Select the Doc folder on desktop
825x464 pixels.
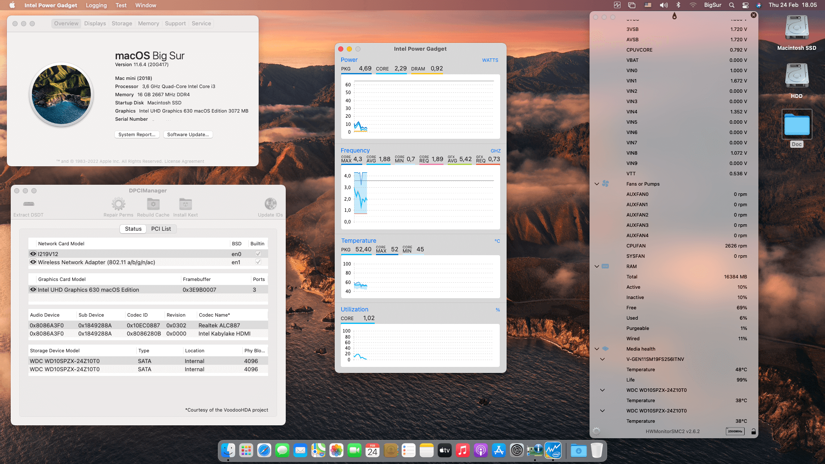797,128
